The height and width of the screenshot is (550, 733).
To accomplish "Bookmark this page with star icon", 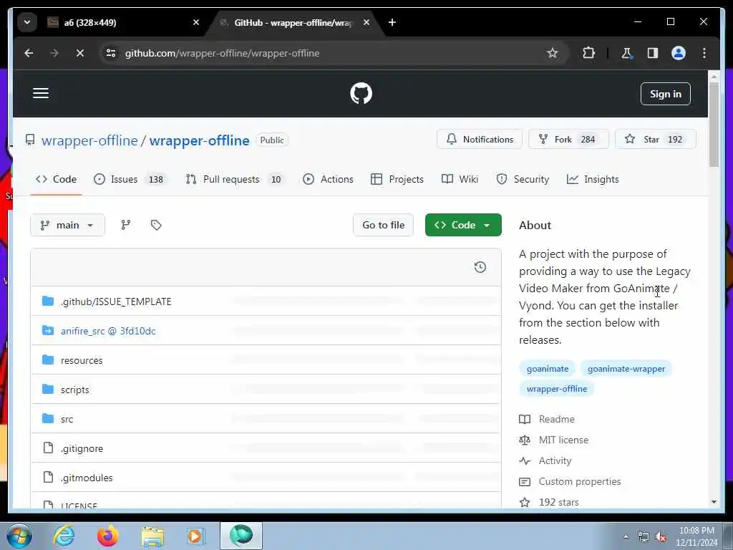I will coord(552,53).
